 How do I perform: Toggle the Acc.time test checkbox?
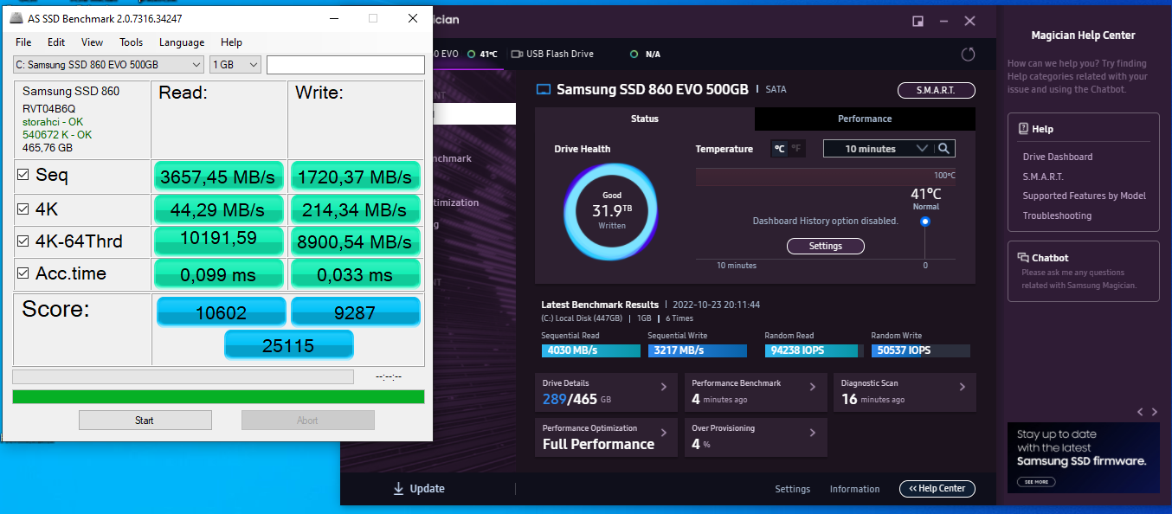pos(23,273)
